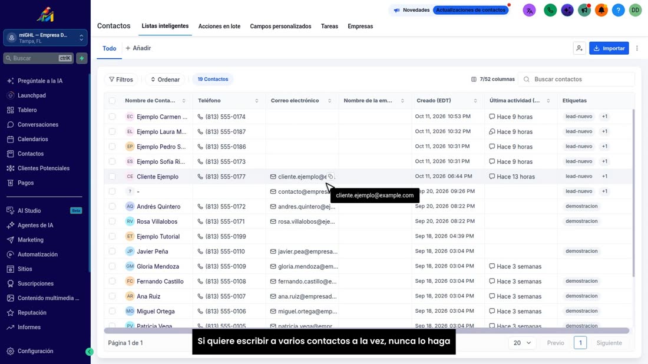Check the Ejemplo Carmen row checkbox
This screenshot has width=648, height=364.
(x=112, y=117)
